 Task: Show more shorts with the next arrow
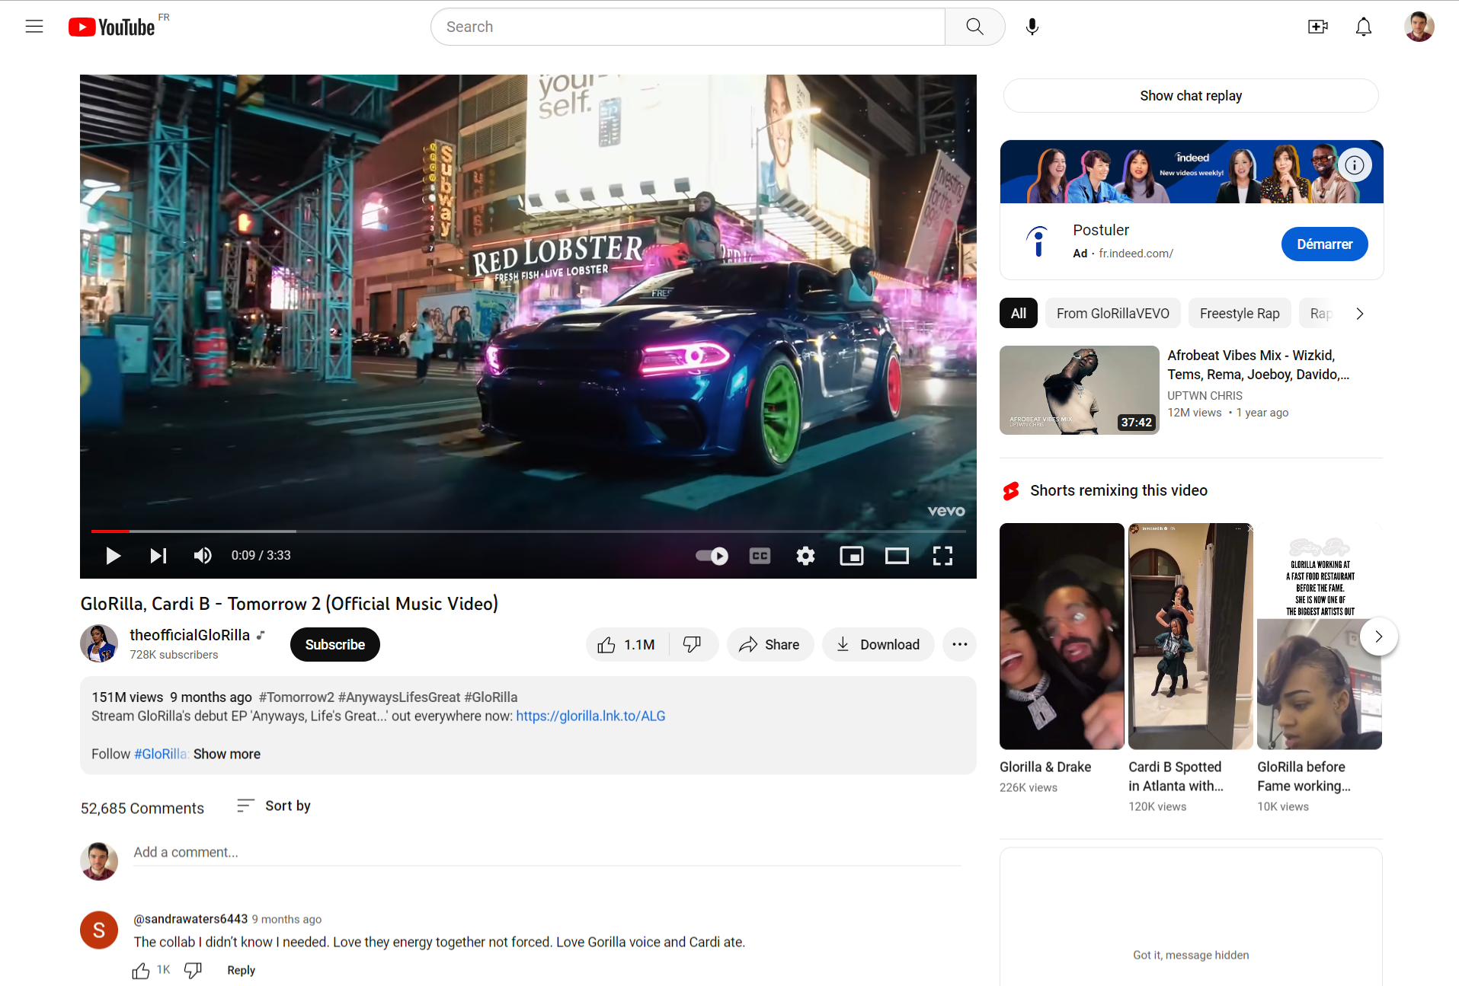(x=1378, y=637)
